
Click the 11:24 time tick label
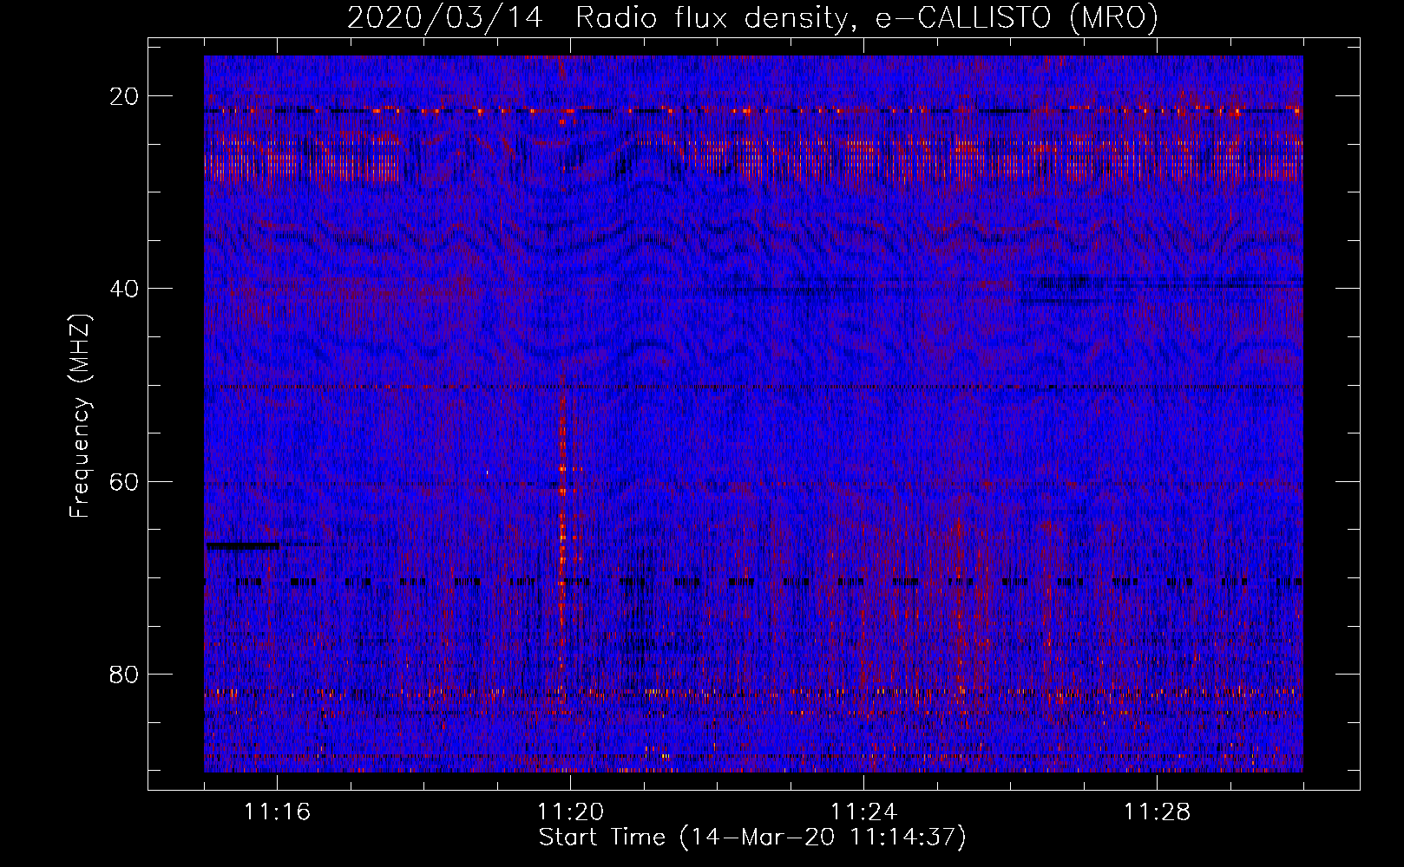pos(864,812)
